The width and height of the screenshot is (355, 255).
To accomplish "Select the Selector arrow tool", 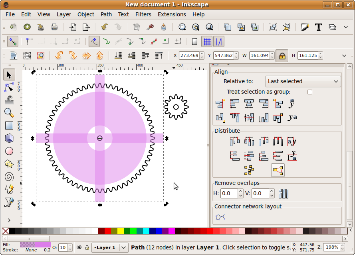I will click(x=9, y=75).
